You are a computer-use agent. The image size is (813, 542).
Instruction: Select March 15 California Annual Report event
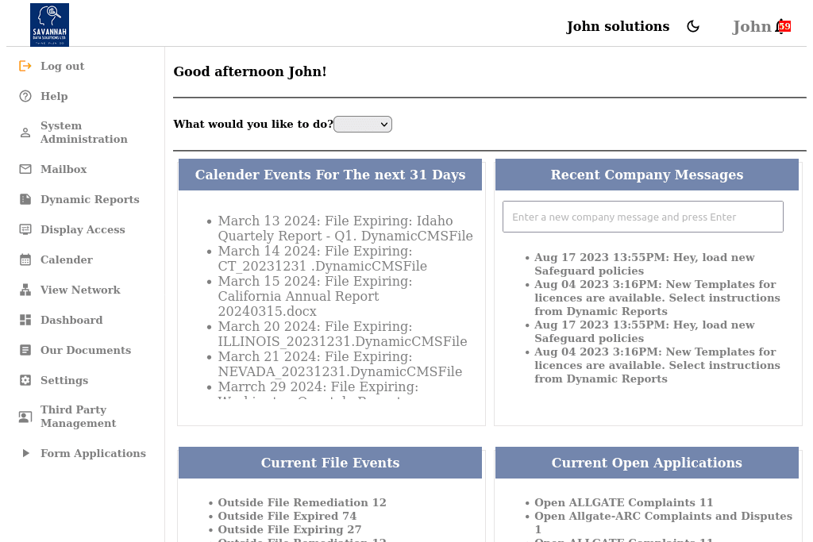click(x=315, y=296)
